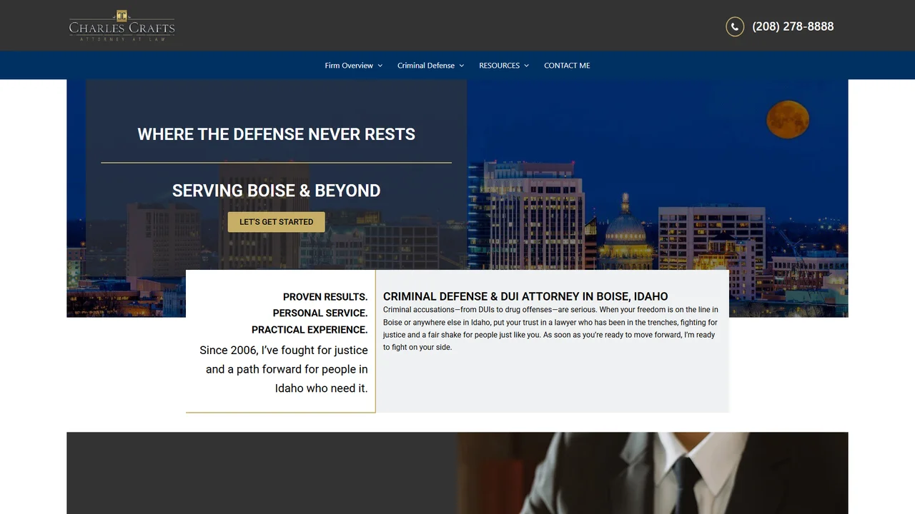
Task: Click the LET'S GET STARTED button
Action: [276, 222]
